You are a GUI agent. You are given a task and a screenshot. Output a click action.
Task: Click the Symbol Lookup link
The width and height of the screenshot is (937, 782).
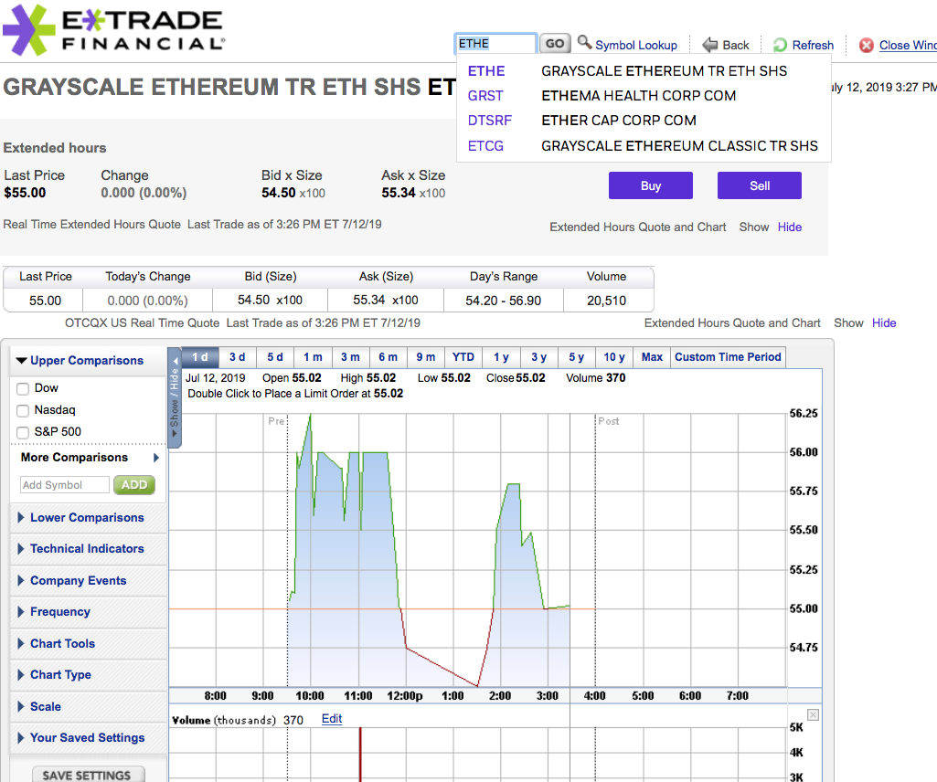[x=636, y=45]
